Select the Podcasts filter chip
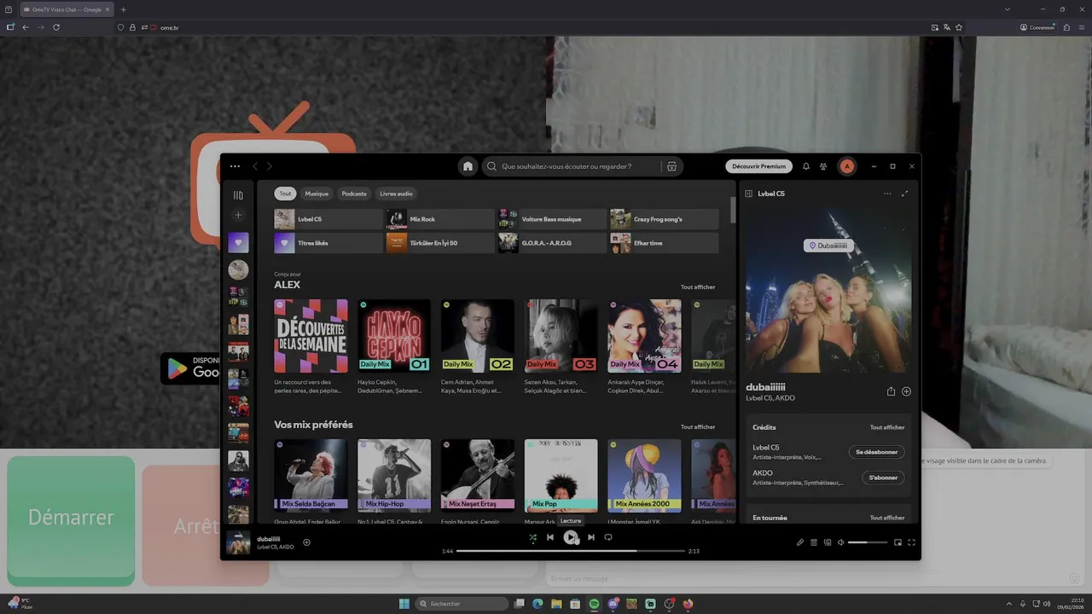The image size is (1092, 614). tap(354, 194)
